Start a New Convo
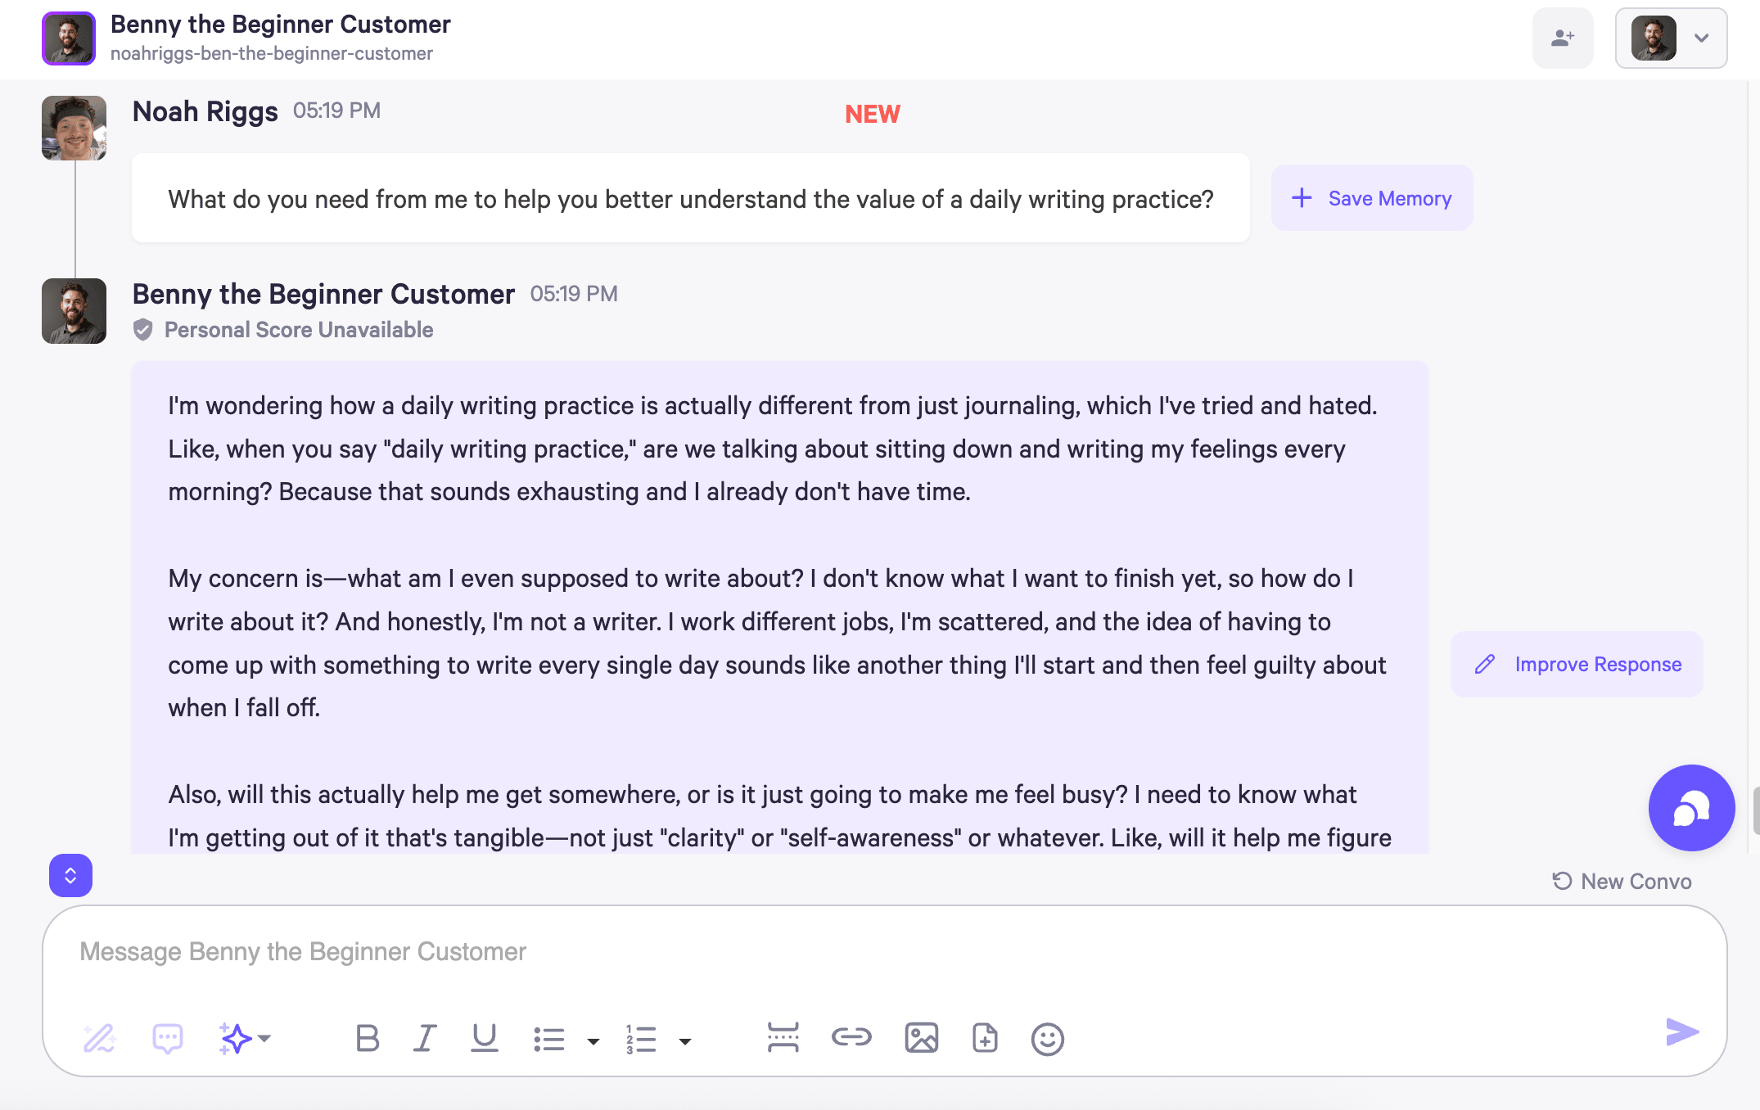This screenshot has width=1760, height=1110. click(1622, 881)
